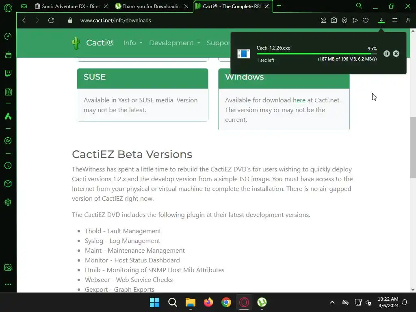Image resolution: width=416 pixels, height=312 pixels.
Task: Show hidden system tray icons
Action: pyautogui.click(x=332, y=302)
